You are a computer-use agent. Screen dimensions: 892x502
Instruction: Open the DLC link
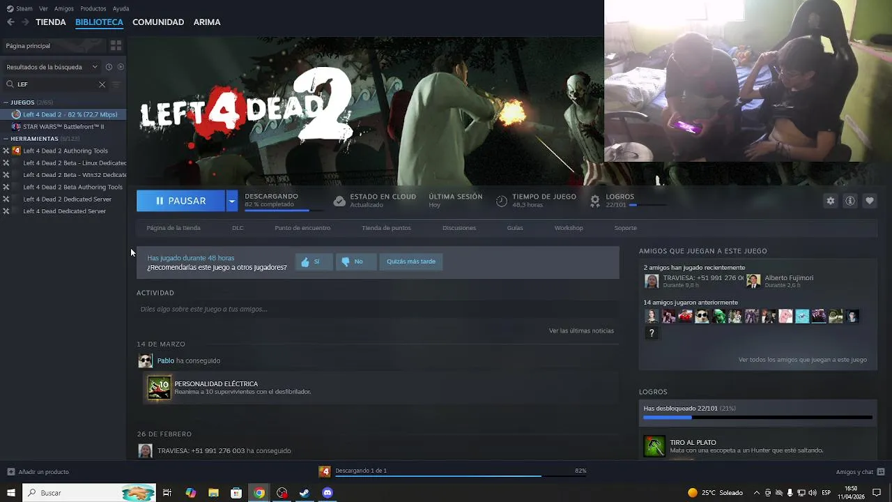(238, 228)
